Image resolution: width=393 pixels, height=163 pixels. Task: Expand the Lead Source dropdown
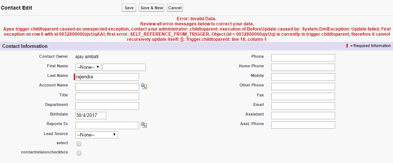[x=96, y=135]
